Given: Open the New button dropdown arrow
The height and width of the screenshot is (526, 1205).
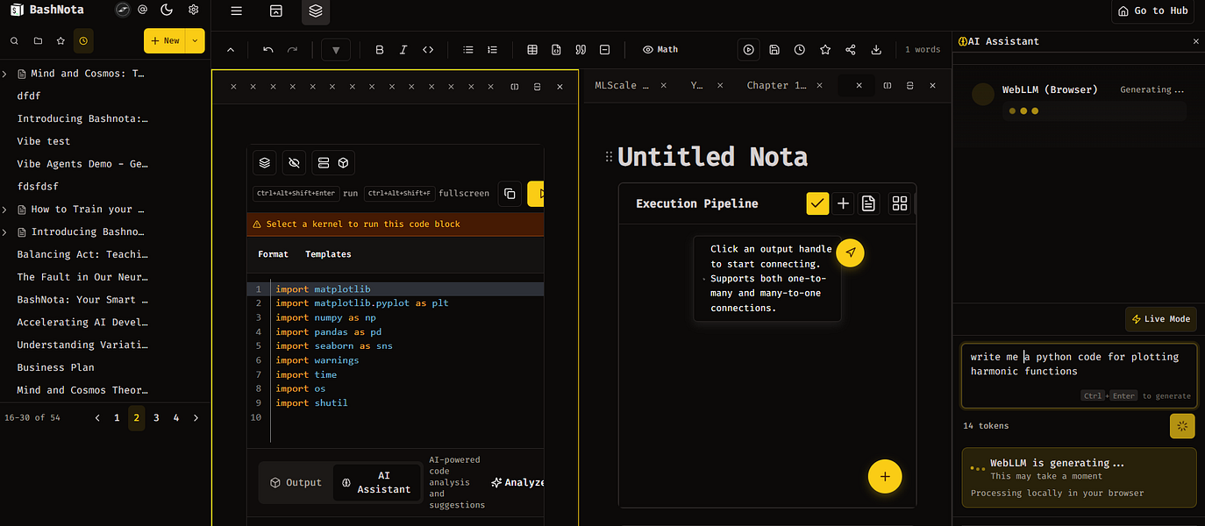Looking at the screenshot, I should coord(196,40).
